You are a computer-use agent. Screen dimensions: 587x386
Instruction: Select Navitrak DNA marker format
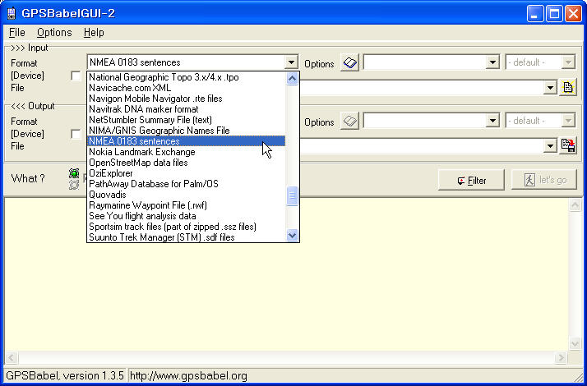[186, 109]
